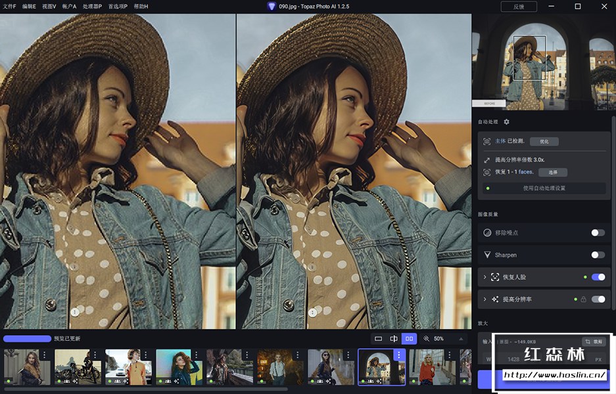Viewport: 616px width, 394px height.
Task: Open three-dot menu on selected thumbnail
Action: click(398, 355)
